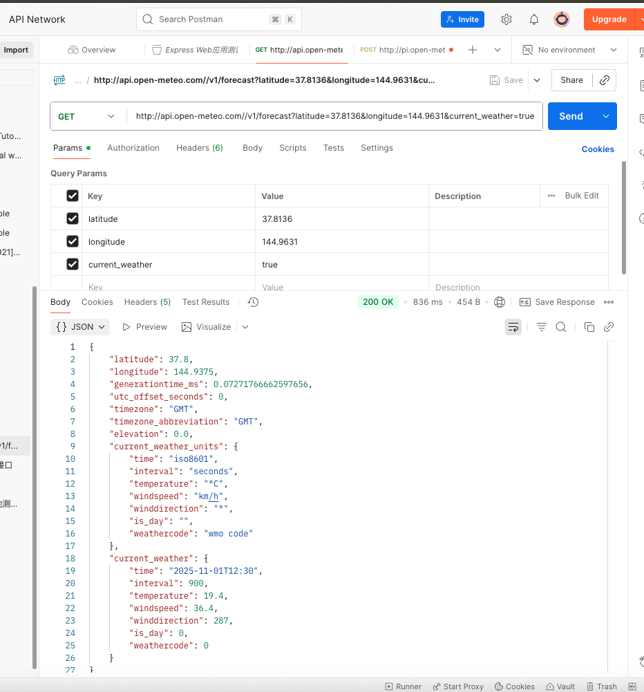Expand the Save options arrow
The height and width of the screenshot is (692, 644).
click(537, 80)
